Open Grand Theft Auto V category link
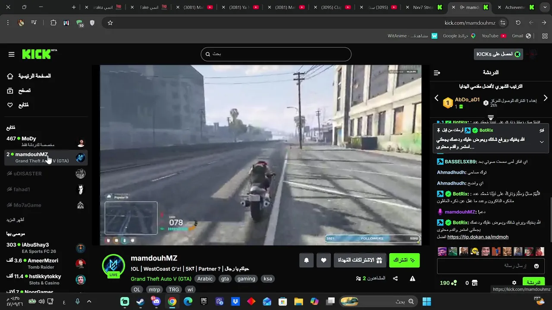 [161, 279]
